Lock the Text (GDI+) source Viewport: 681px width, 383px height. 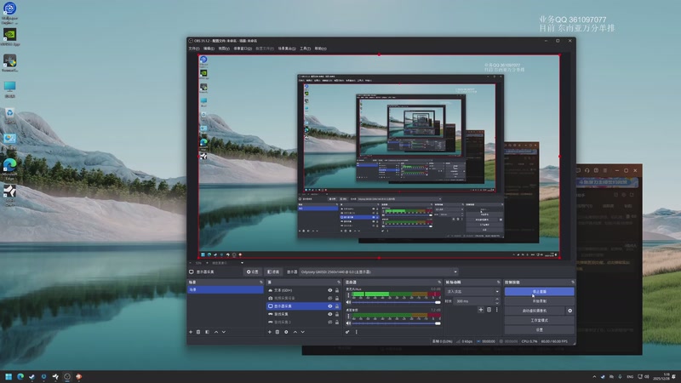click(x=337, y=290)
